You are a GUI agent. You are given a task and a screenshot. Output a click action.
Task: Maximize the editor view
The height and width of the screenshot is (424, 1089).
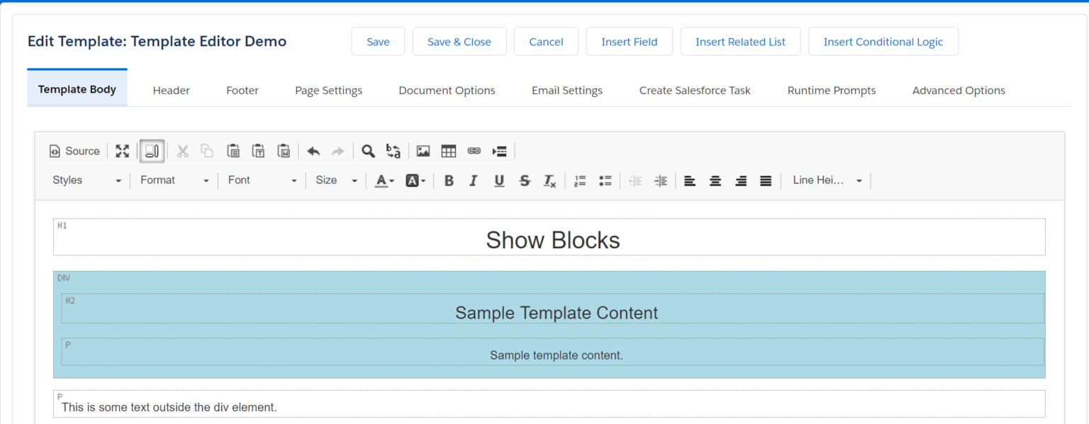pyautogui.click(x=122, y=151)
